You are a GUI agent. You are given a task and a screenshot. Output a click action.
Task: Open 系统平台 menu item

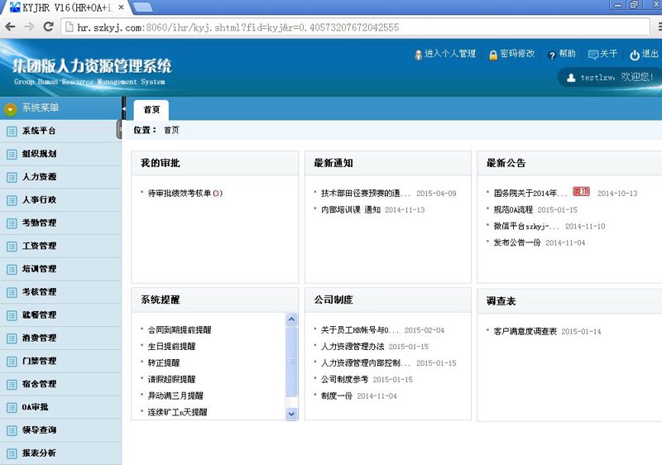click(39, 131)
